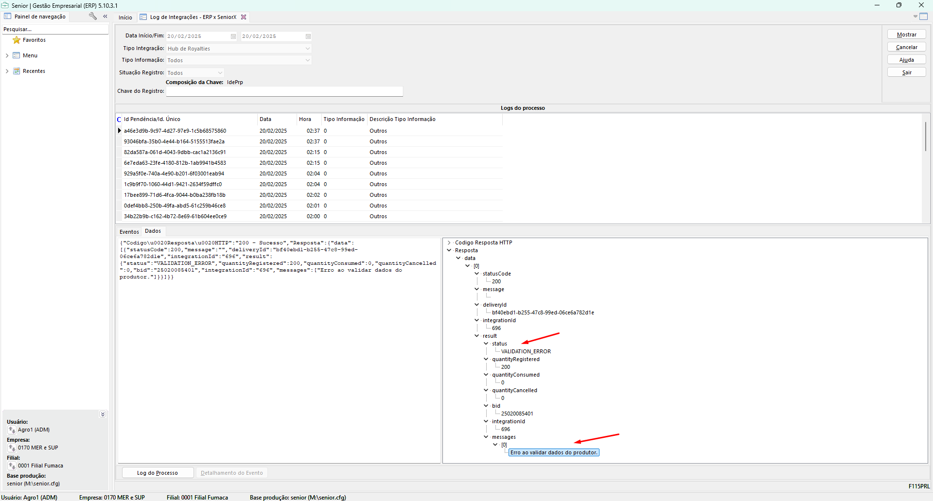933x501 pixels.
Task: Collapse the result tree node
Action: tap(476, 336)
